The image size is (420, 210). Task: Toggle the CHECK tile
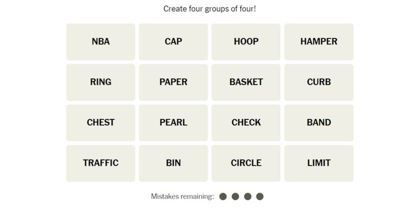click(246, 123)
